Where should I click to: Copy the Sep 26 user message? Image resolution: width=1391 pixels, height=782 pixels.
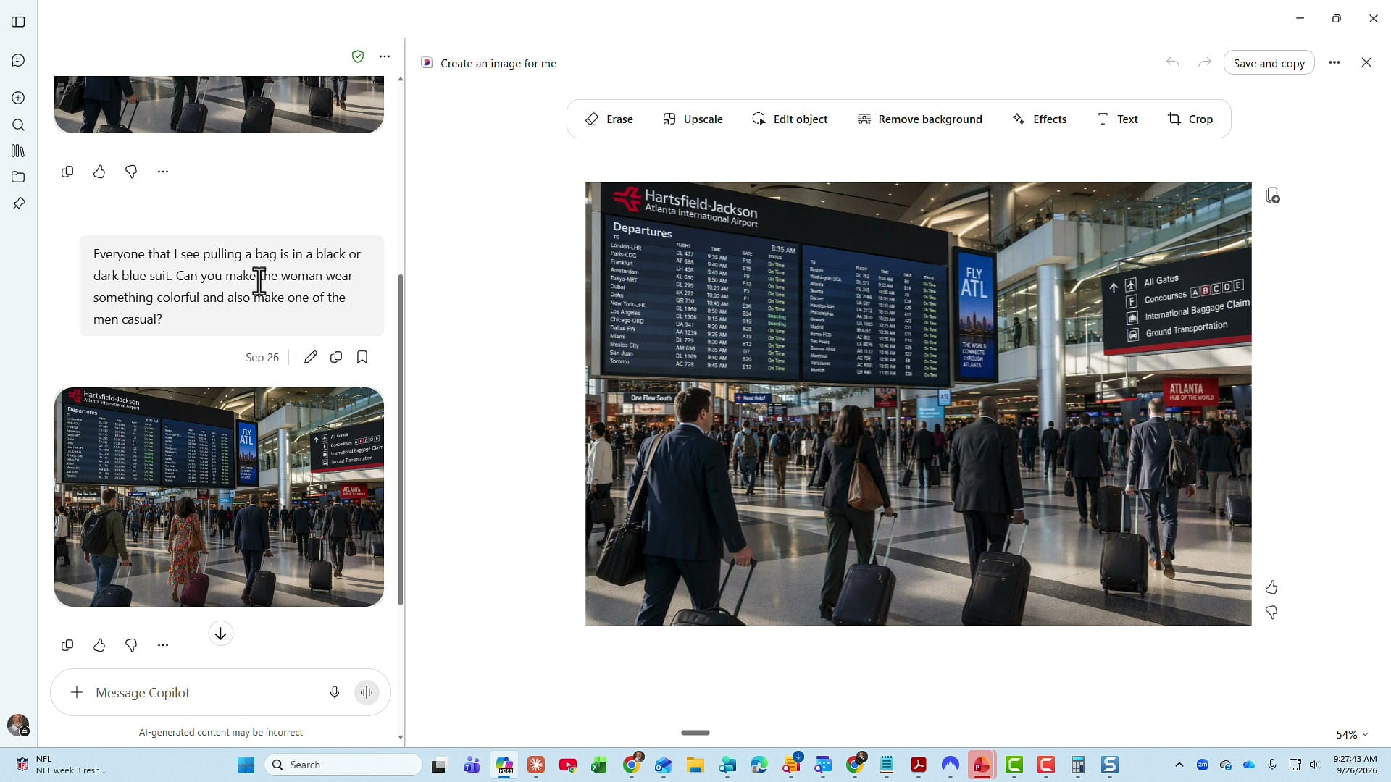click(x=336, y=357)
